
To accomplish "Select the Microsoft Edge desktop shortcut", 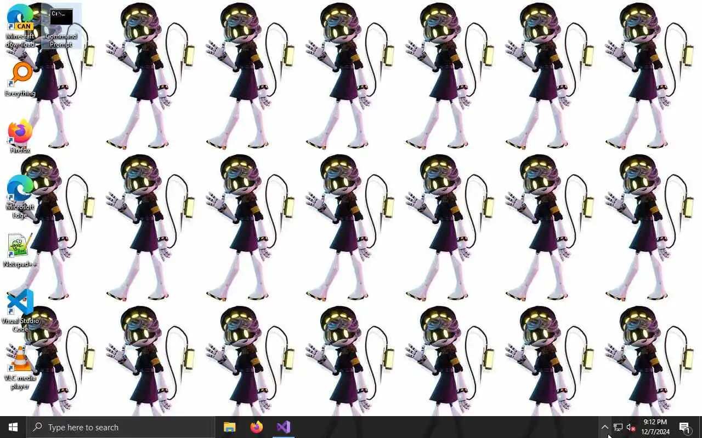I will coord(20,197).
